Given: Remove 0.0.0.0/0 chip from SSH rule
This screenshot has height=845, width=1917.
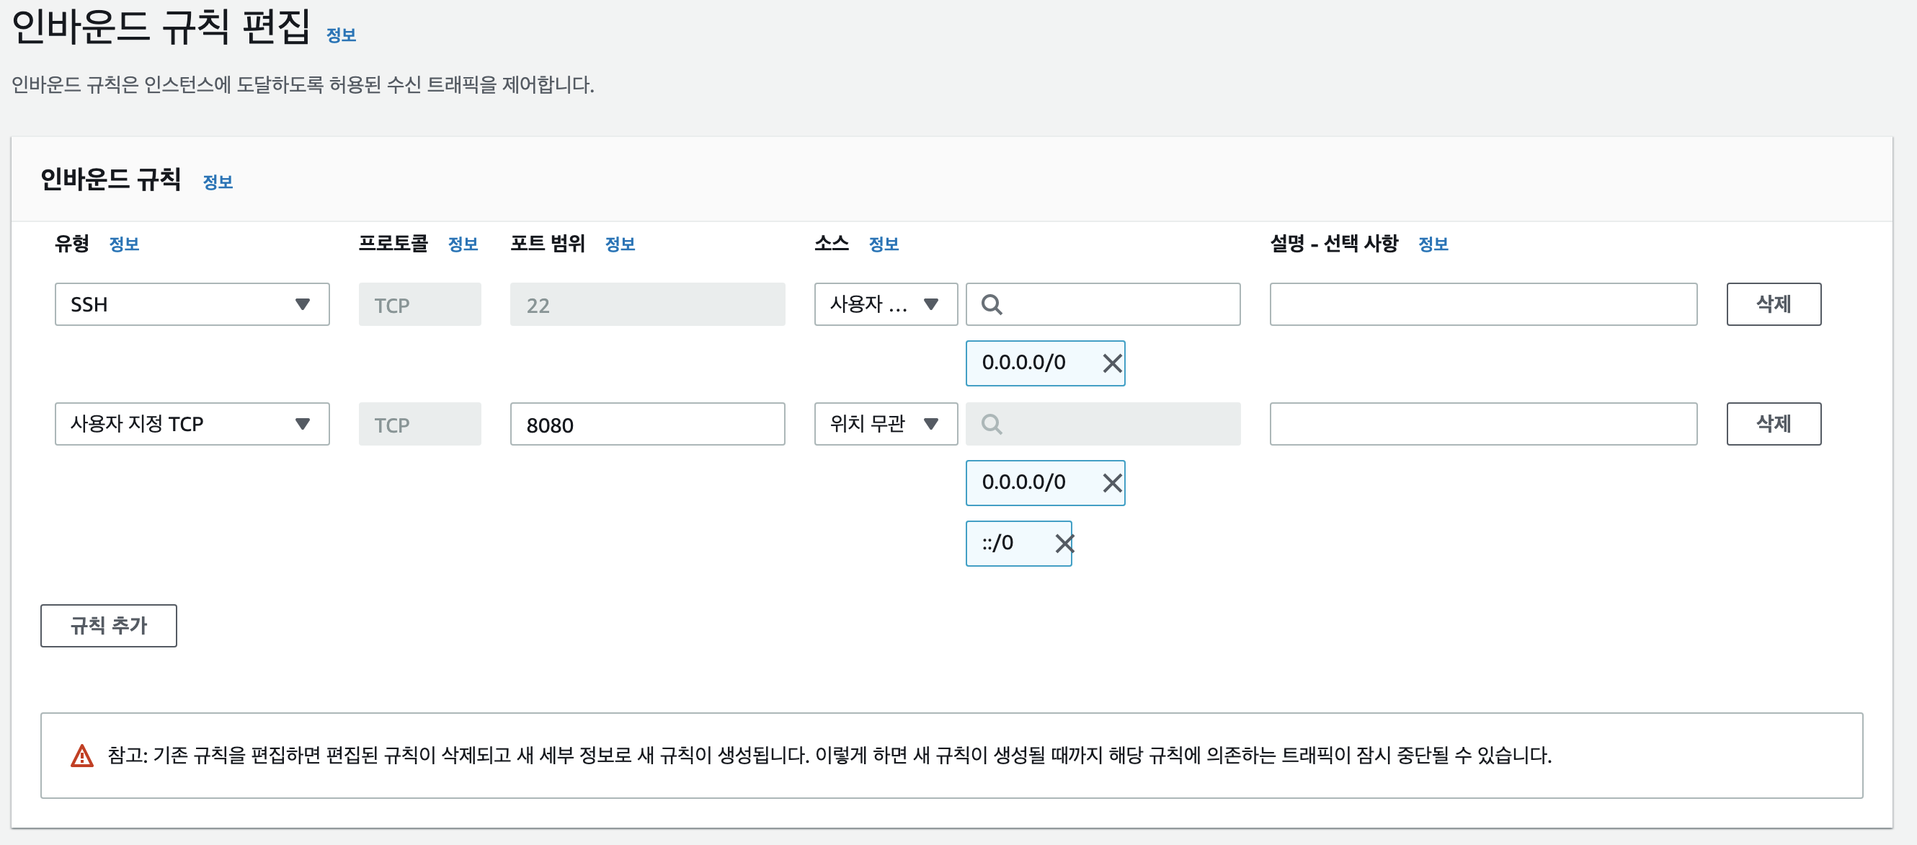Looking at the screenshot, I should [x=1112, y=363].
